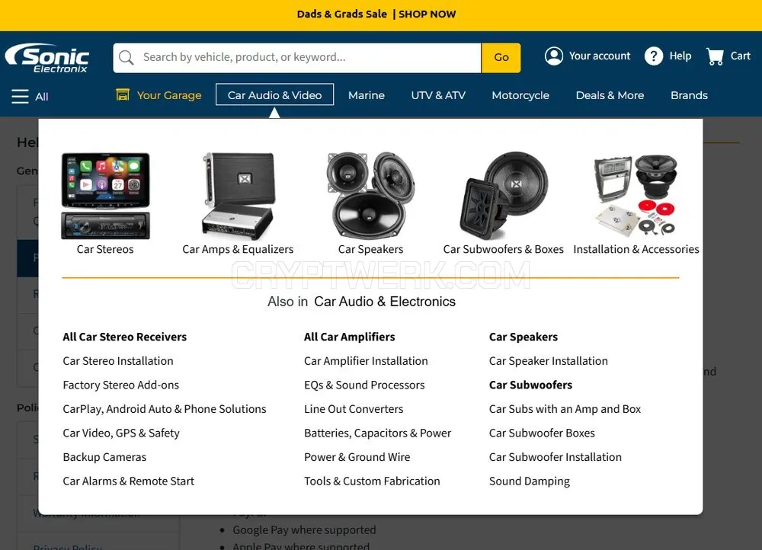Open Backup Cameras link
Viewport: 762px width, 550px height.
[104, 457]
